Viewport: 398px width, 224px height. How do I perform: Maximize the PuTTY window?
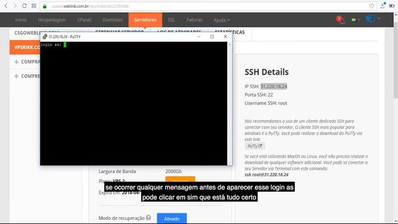(x=212, y=37)
